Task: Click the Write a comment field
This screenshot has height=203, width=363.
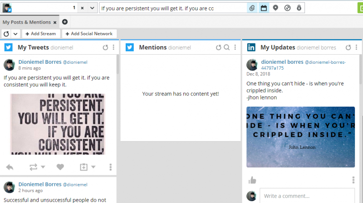Action: [x=307, y=196]
